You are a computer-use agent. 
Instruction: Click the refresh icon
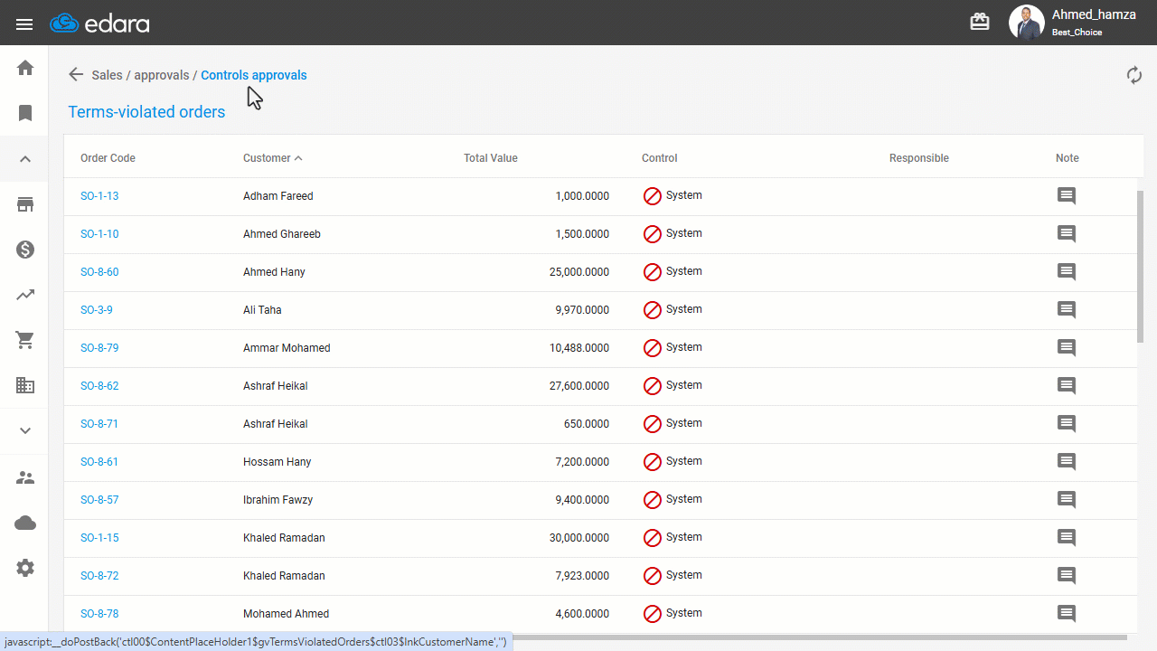(1134, 75)
